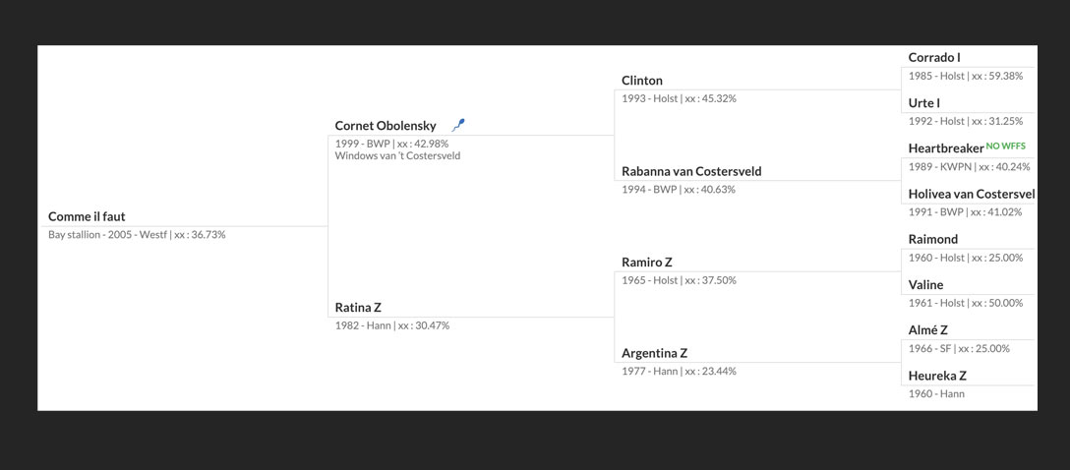1070x470 pixels.
Task: Click the semen icon beside Cornet Obolensky
Action: click(x=458, y=125)
